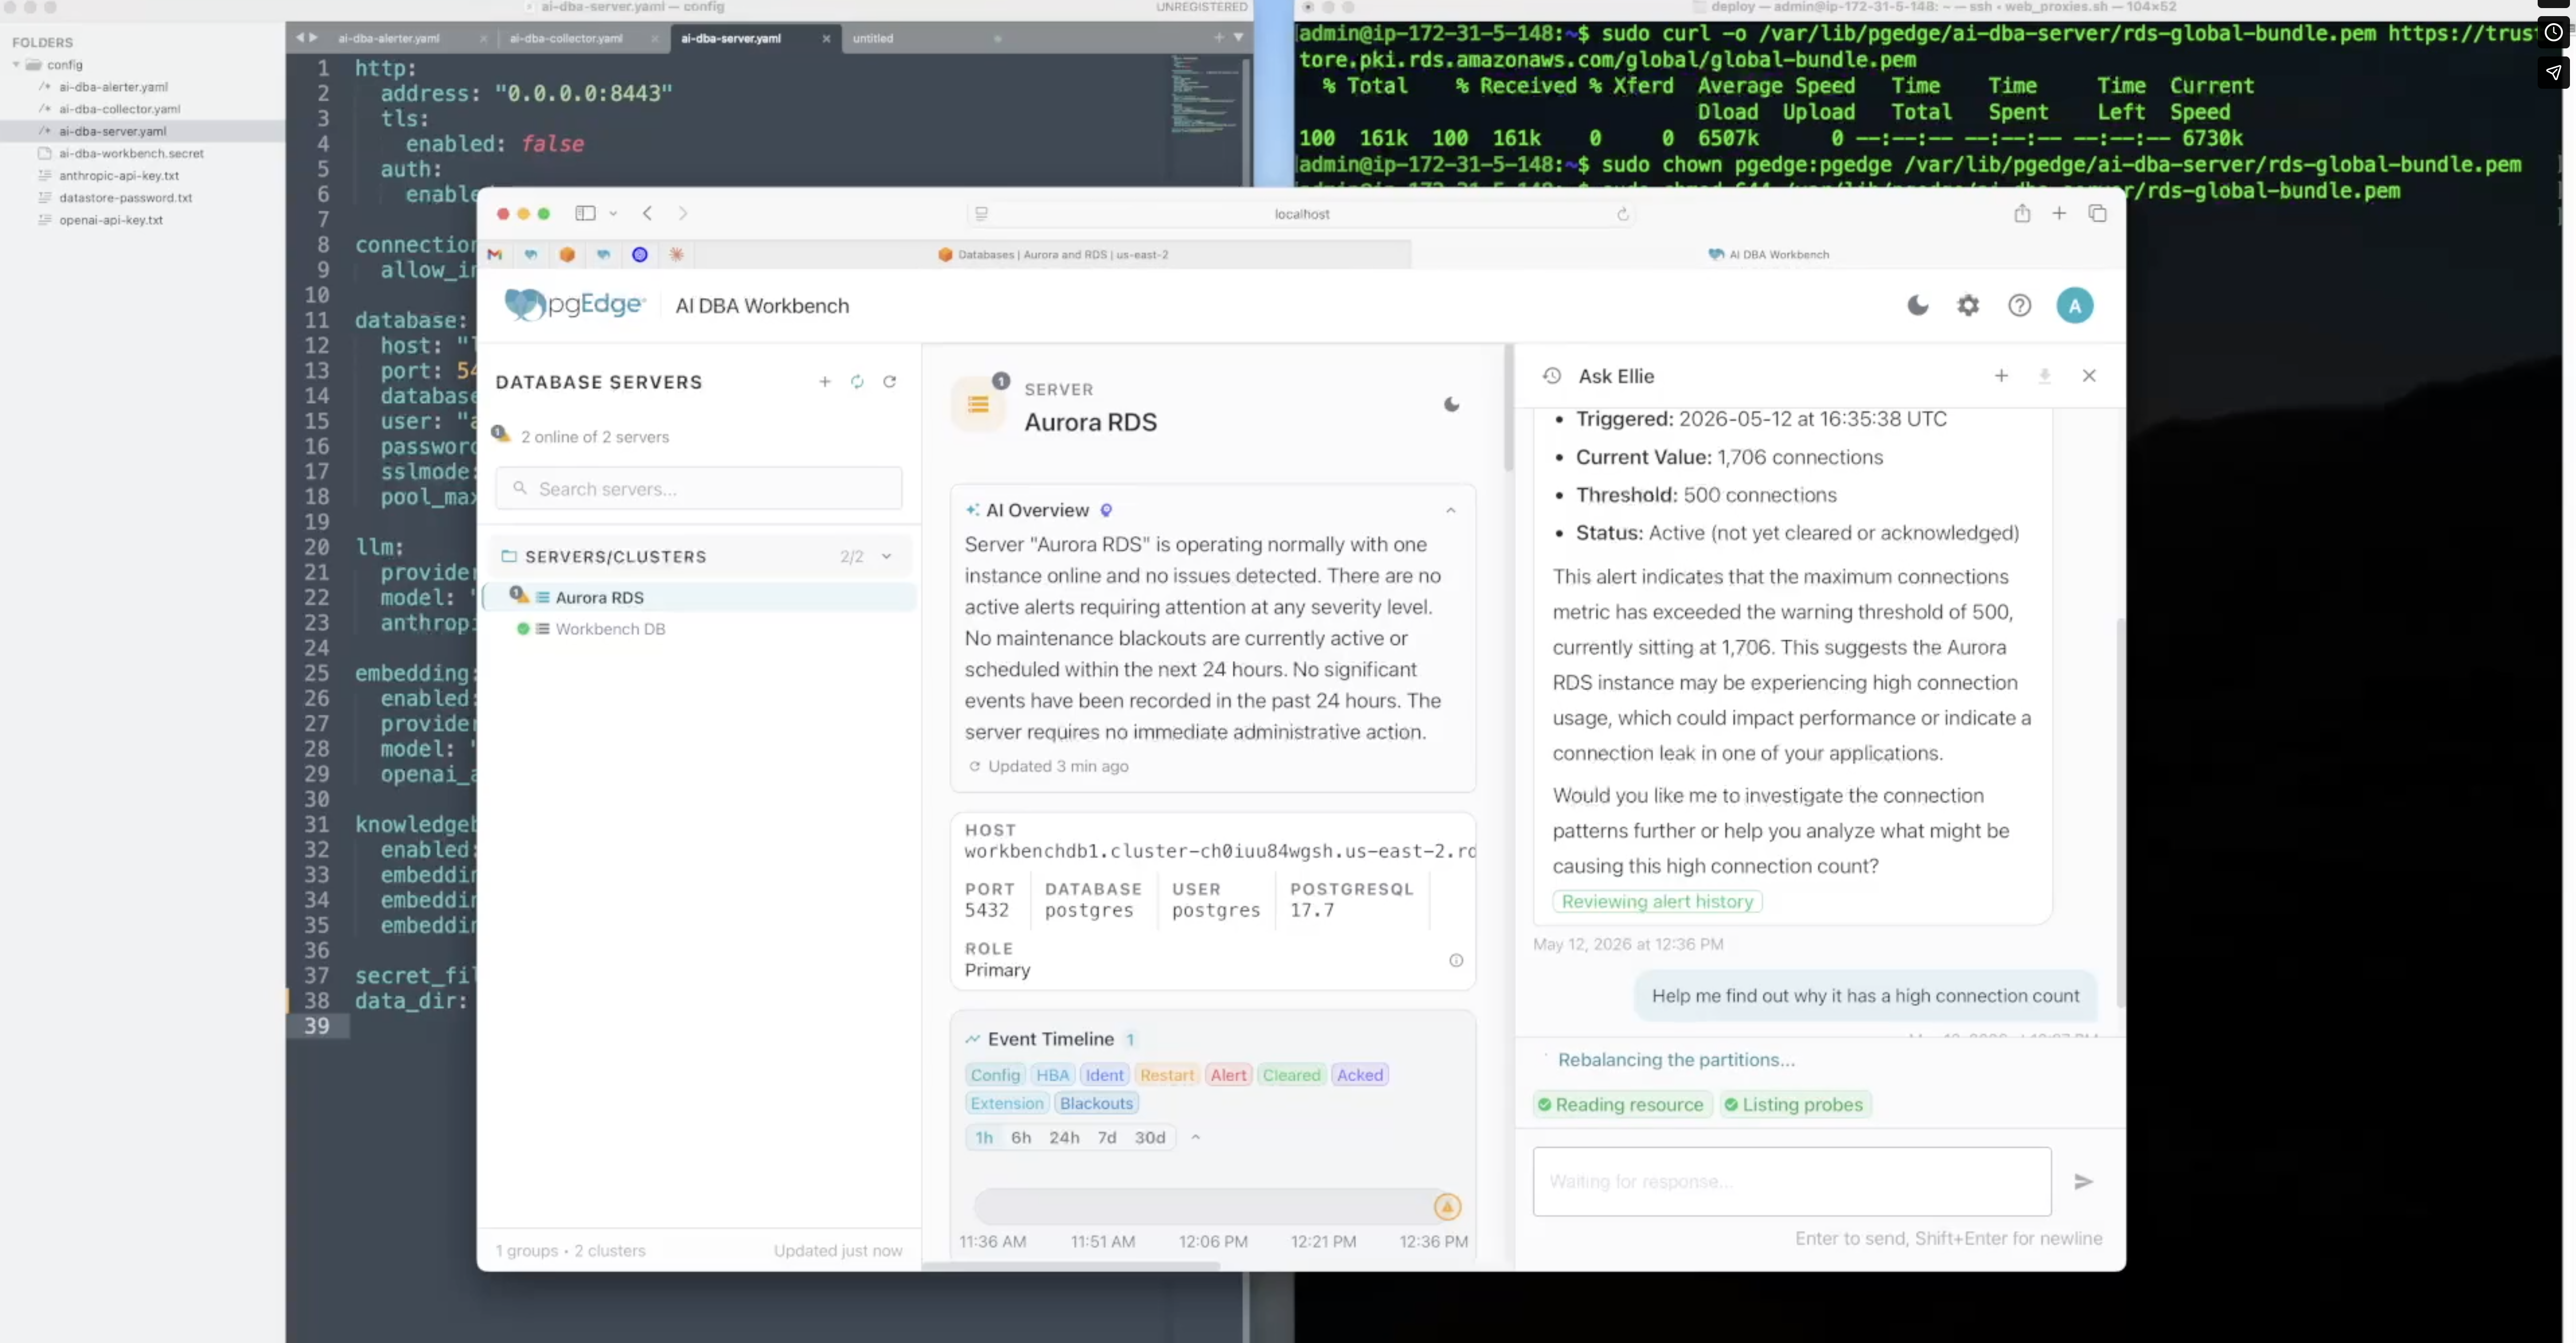Select the 1h timeline range
This screenshot has width=2576, height=1343.
click(x=984, y=1138)
